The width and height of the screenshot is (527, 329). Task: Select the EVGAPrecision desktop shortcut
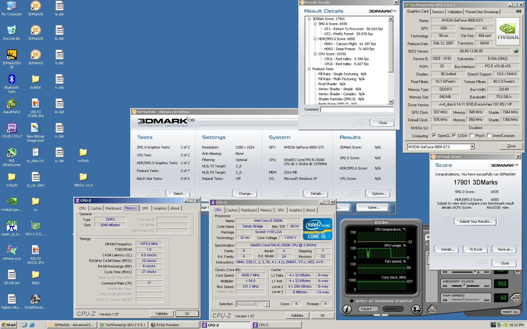point(36,302)
